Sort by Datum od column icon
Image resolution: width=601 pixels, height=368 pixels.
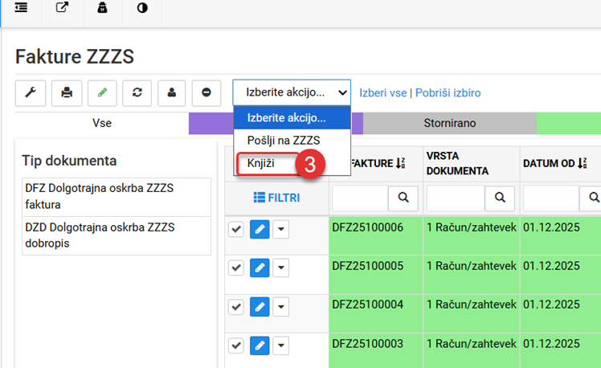(x=582, y=163)
